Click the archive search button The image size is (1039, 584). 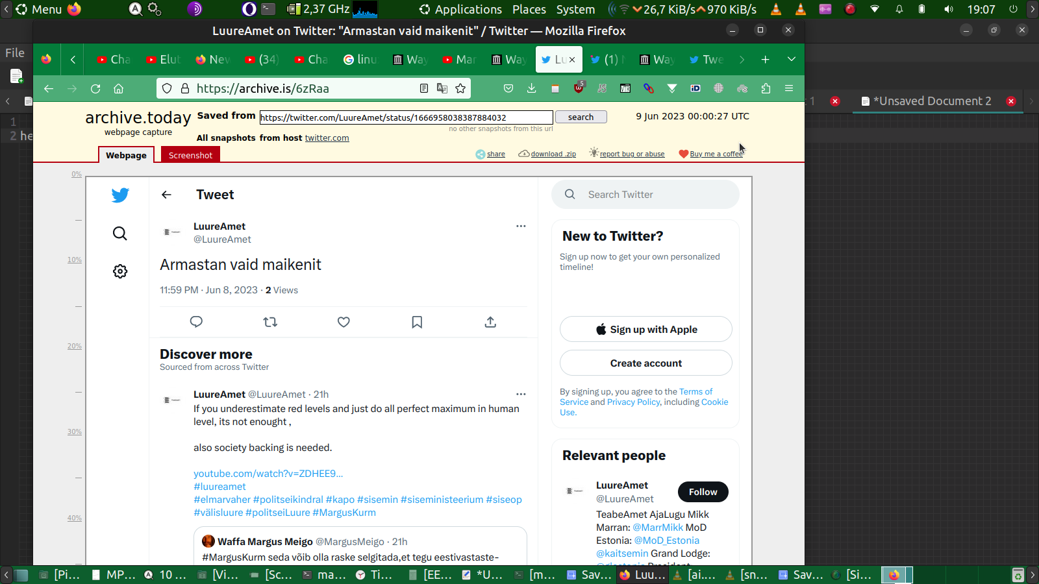(x=581, y=117)
